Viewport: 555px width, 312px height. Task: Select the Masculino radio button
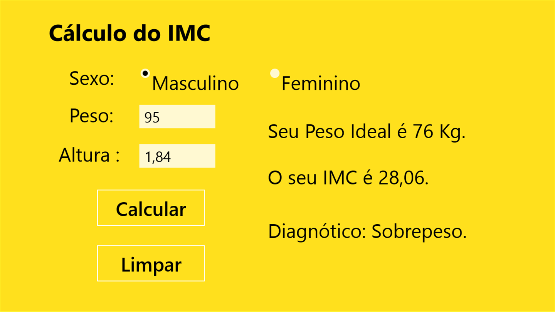click(x=145, y=73)
